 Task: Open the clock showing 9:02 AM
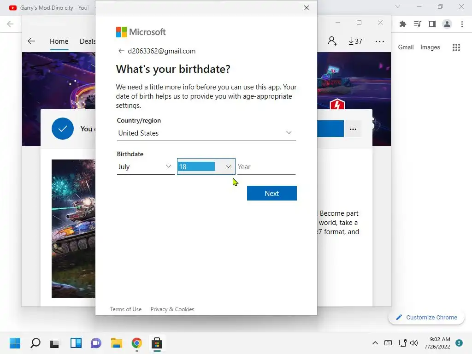437,343
